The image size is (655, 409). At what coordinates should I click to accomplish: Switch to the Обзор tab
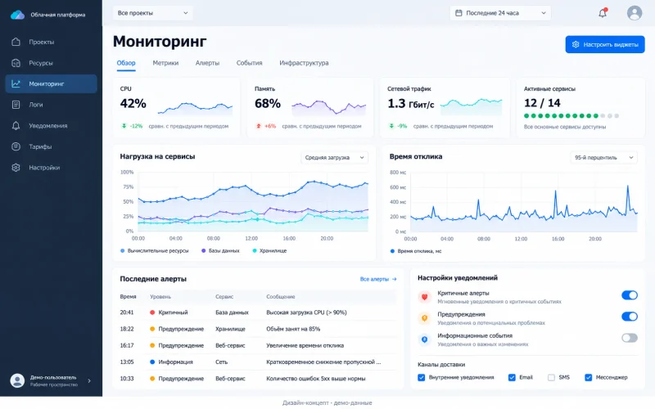[x=126, y=63]
